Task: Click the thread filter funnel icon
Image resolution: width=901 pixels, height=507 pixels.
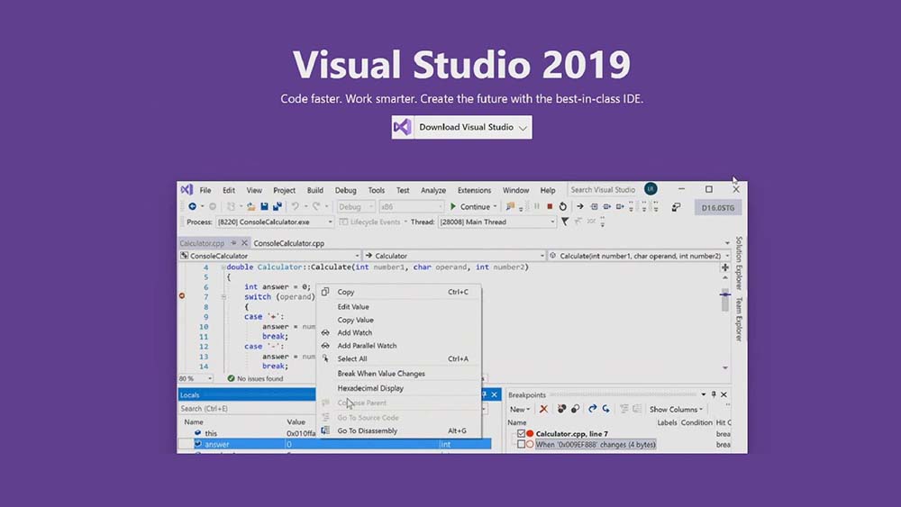Action: point(565,222)
